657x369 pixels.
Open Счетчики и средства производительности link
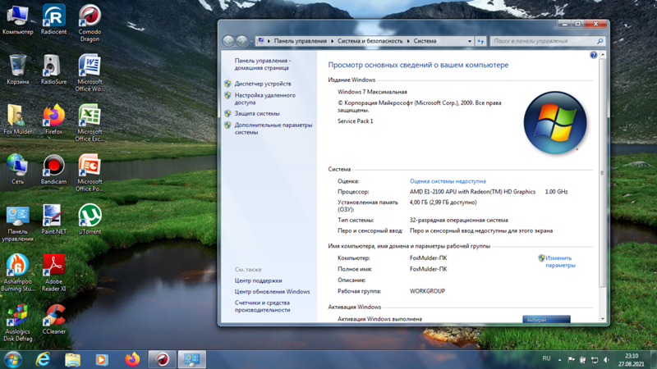pos(262,306)
